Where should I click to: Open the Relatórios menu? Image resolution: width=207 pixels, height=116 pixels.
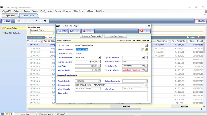pos(100,11)
